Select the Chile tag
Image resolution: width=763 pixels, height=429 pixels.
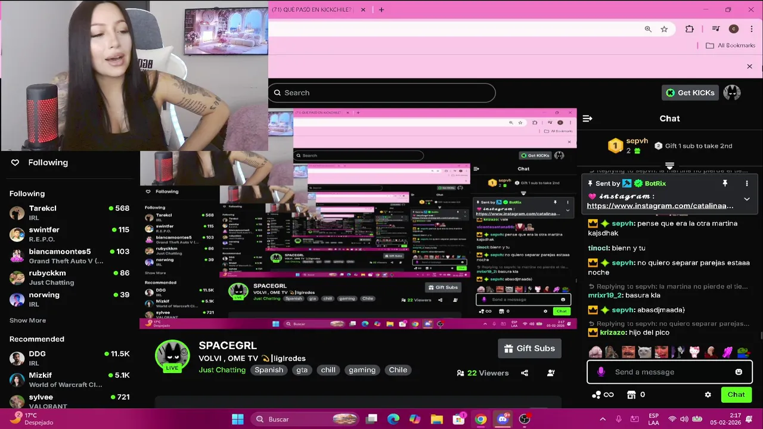pyautogui.click(x=398, y=370)
